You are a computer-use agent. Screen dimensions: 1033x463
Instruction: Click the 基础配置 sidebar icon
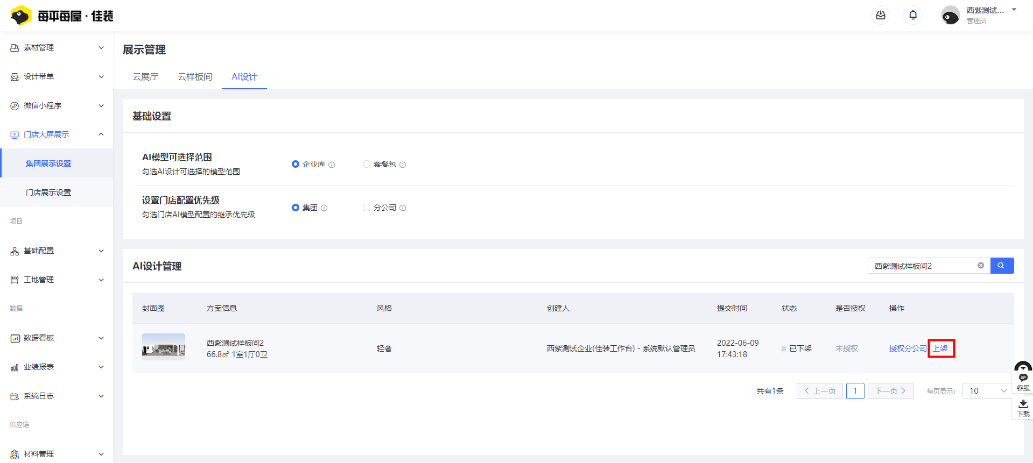[x=15, y=251]
